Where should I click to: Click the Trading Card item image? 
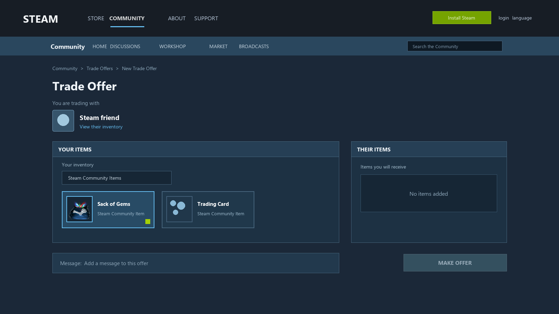(179, 209)
